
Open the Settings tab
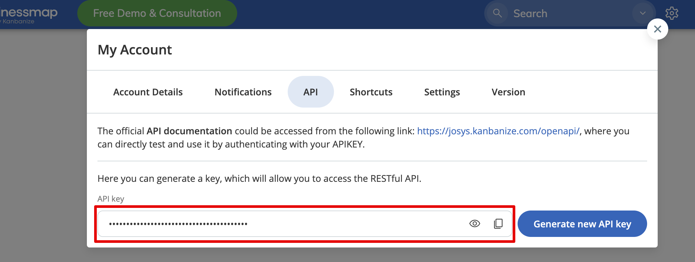click(x=442, y=92)
